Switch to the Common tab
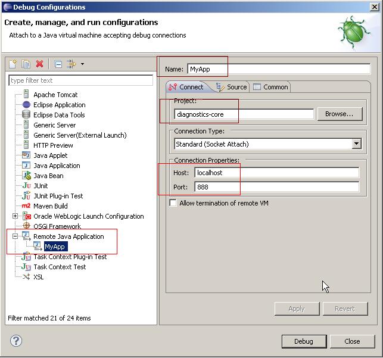The height and width of the screenshot is (358, 383). pos(270,87)
